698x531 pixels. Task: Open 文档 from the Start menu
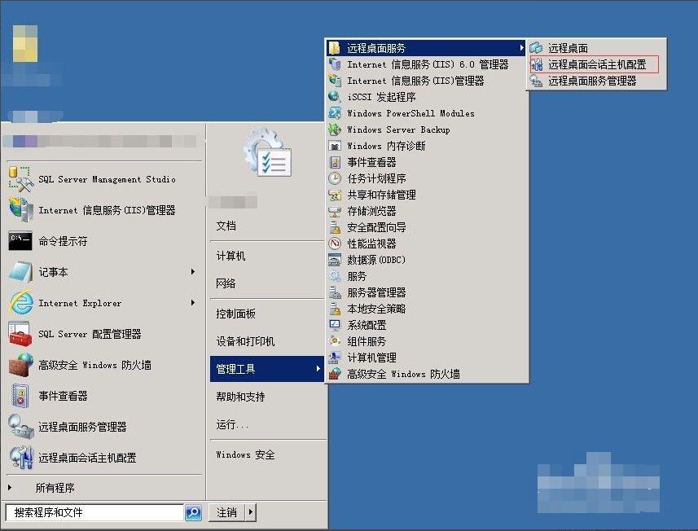click(x=226, y=226)
